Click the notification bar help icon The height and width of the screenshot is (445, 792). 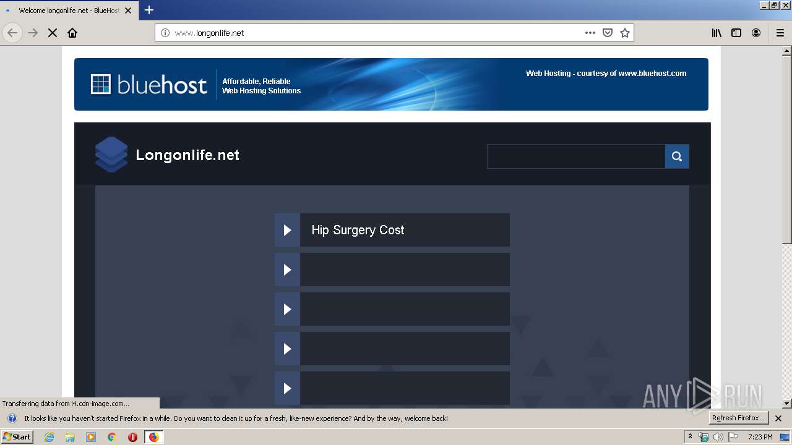pos(12,418)
